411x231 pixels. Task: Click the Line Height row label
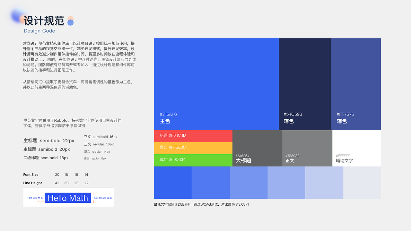pos(33,183)
